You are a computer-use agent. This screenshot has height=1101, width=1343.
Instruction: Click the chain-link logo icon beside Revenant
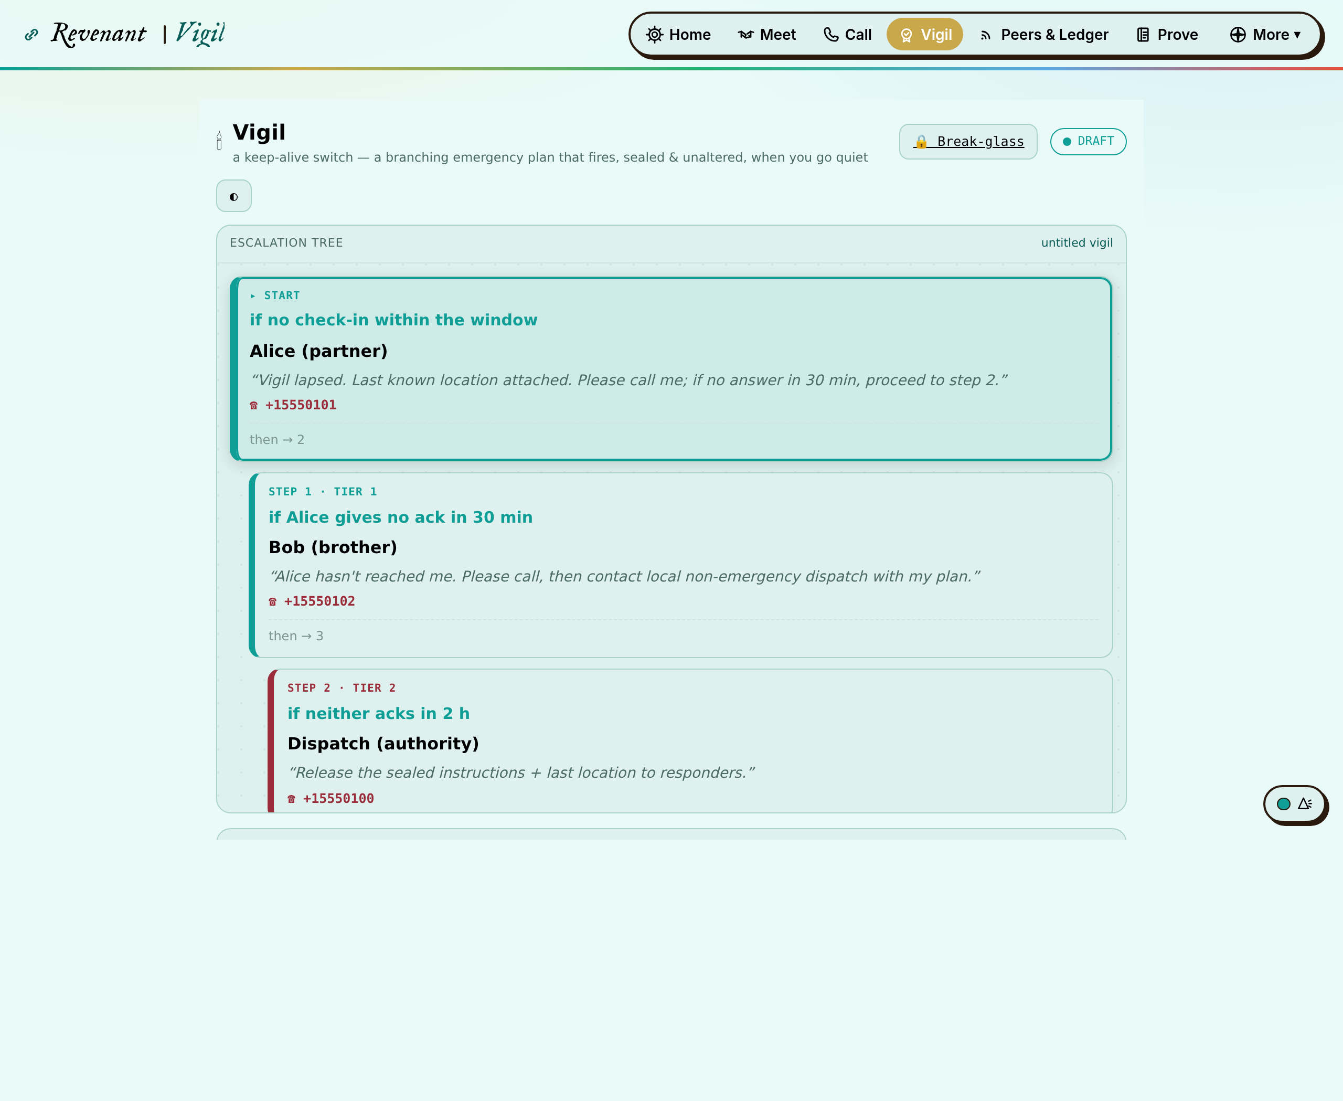(31, 35)
